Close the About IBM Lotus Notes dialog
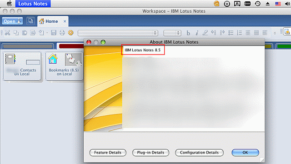The width and height of the screenshot is (291, 164). pos(89,42)
